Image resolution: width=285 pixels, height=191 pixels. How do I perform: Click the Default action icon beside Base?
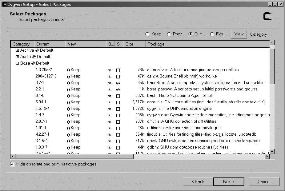pyautogui.click(x=34, y=63)
